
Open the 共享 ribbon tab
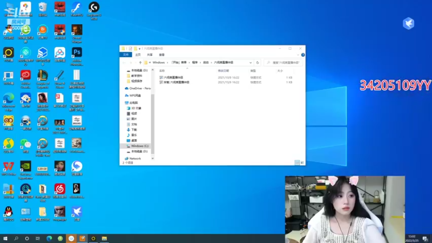tap(150, 55)
